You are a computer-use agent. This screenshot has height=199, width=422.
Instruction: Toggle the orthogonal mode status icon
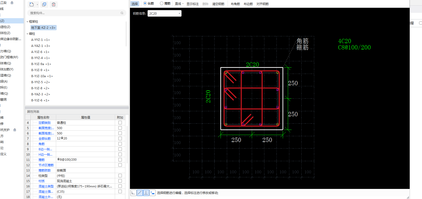pyautogui.click(x=133, y=193)
